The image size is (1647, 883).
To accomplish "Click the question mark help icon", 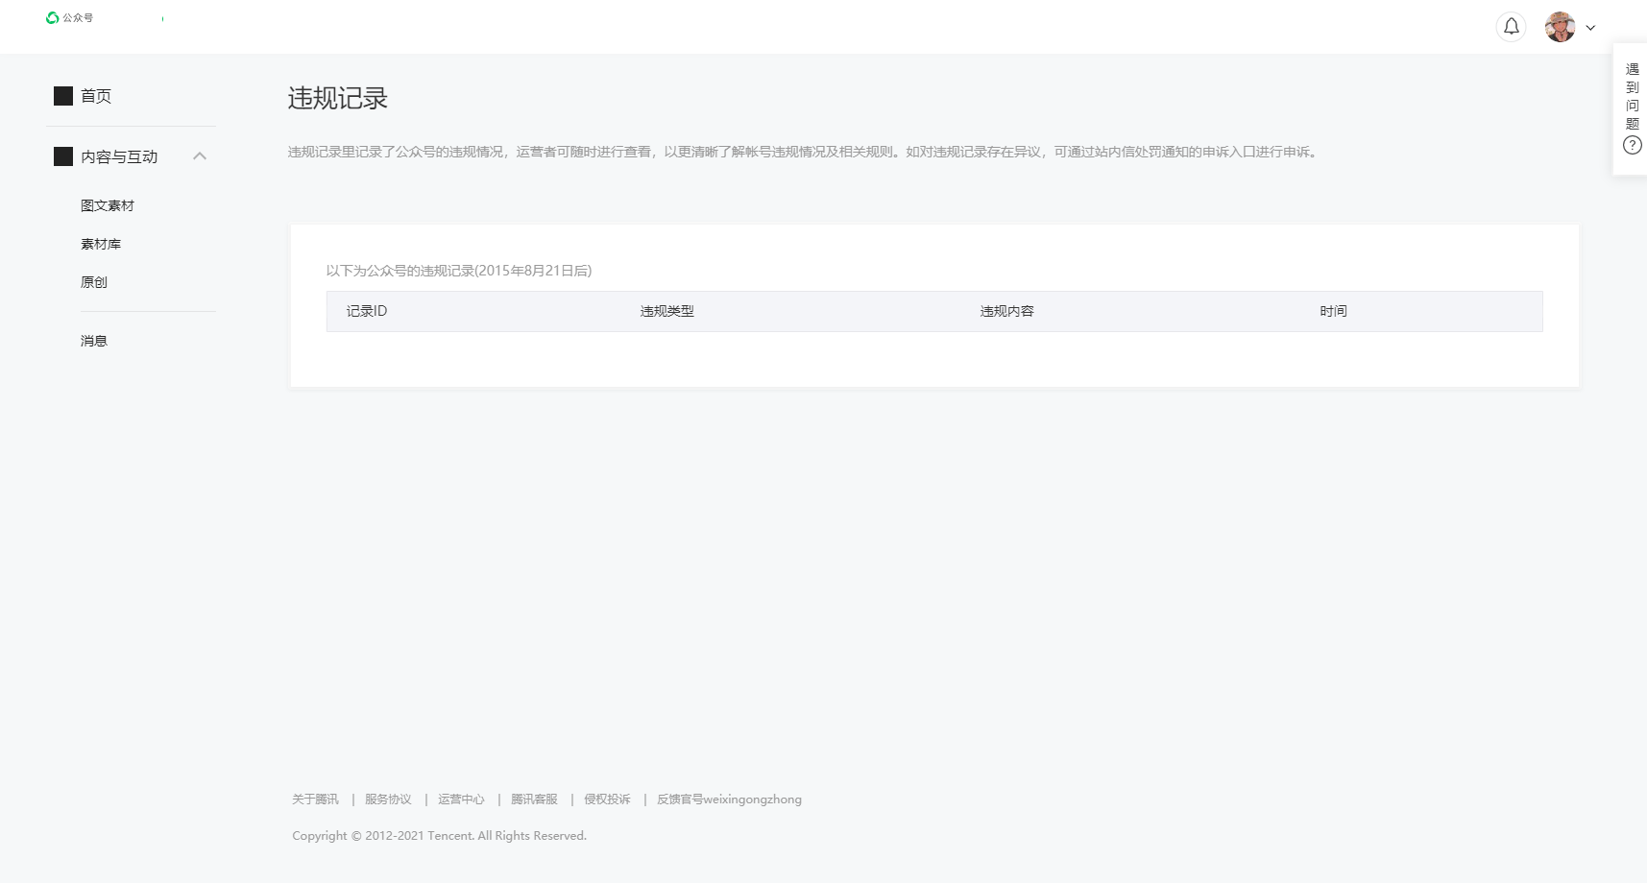I will (1632, 145).
